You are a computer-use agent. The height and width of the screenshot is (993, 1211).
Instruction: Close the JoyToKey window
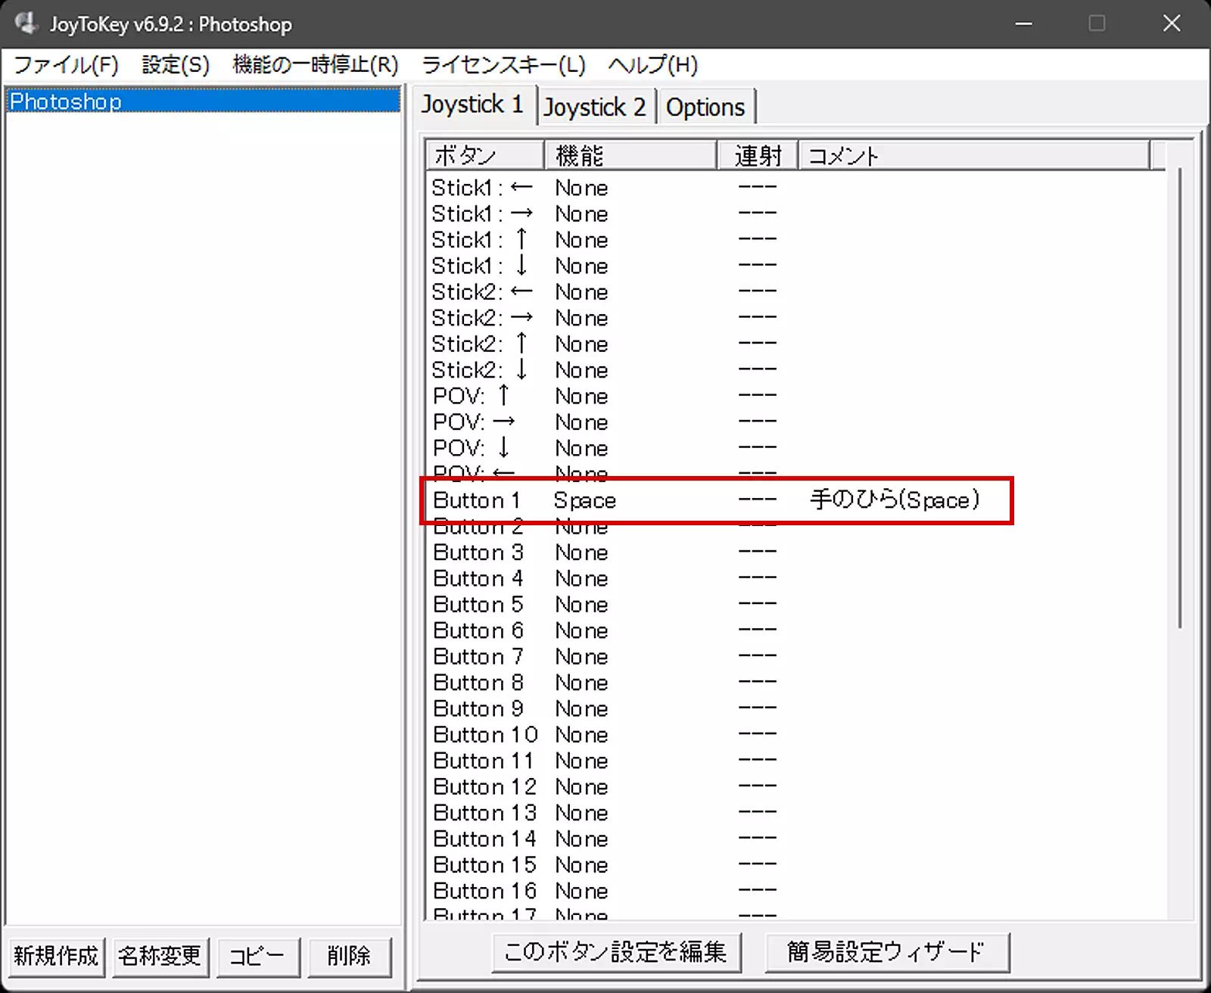(x=1172, y=23)
